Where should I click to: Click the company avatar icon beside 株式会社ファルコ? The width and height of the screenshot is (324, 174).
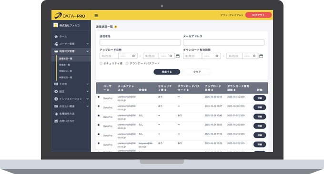tap(56, 25)
